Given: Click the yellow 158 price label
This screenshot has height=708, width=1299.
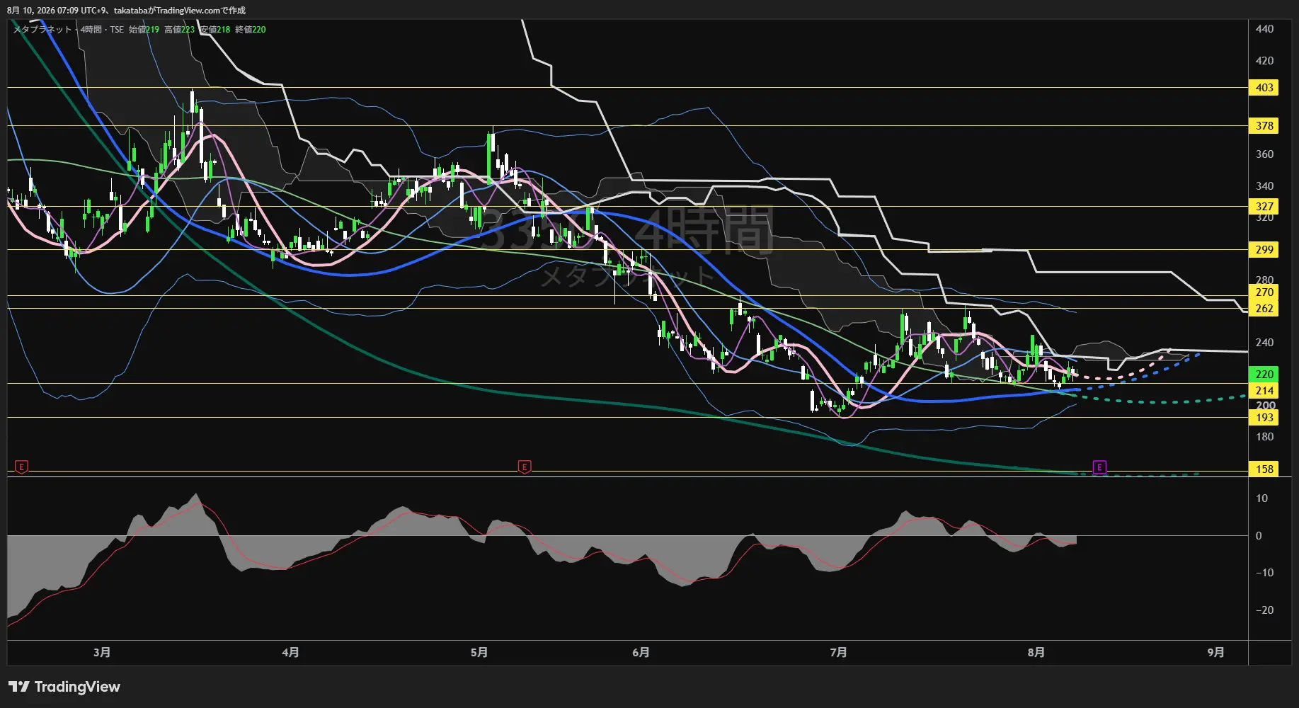Looking at the screenshot, I should [x=1264, y=469].
